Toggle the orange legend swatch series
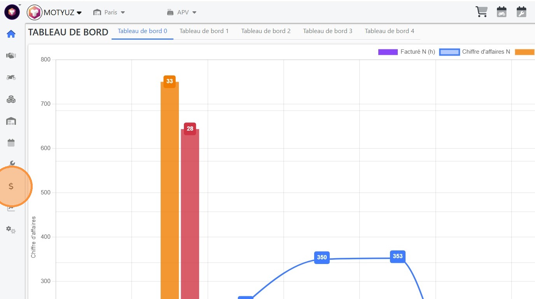535x299 pixels. click(x=525, y=52)
